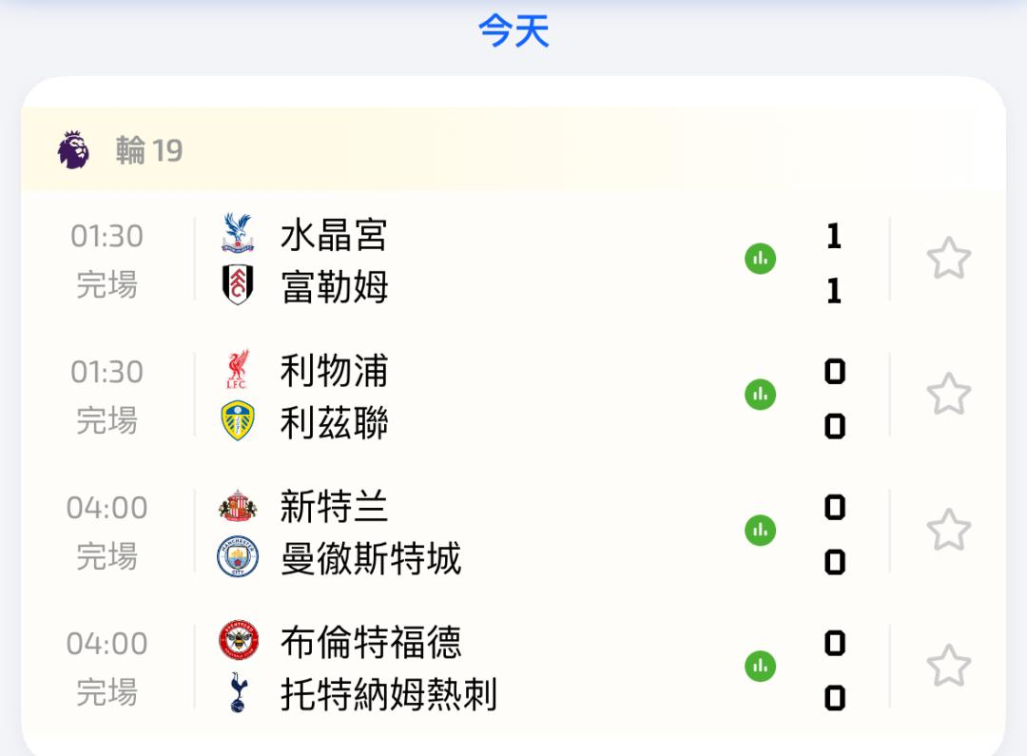Click the Liverpool LFC crest

(238, 369)
